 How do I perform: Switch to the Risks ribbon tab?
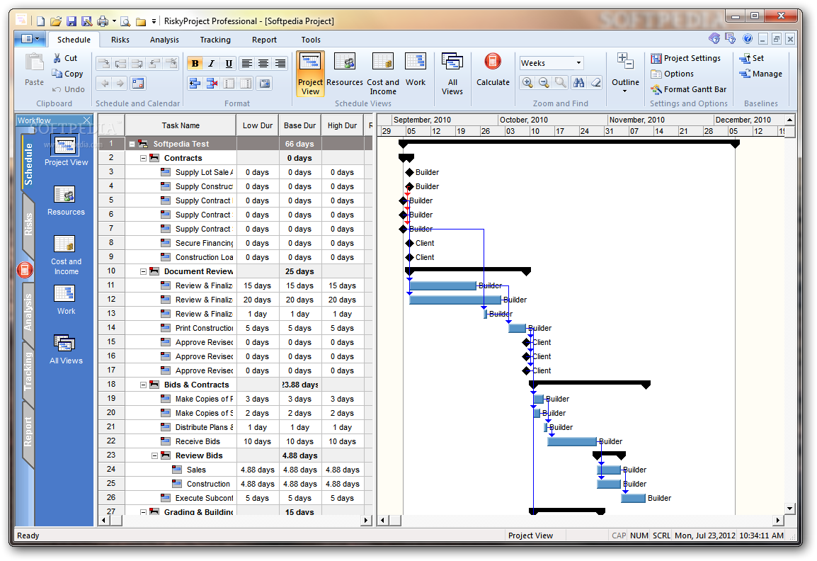pyautogui.click(x=120, y=40)
